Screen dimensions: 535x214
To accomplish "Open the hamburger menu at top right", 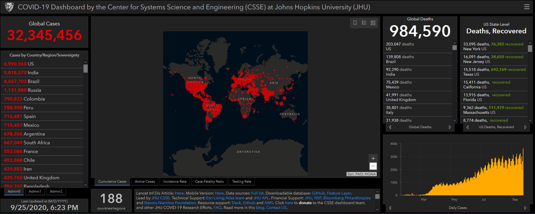I will (527, 7).
